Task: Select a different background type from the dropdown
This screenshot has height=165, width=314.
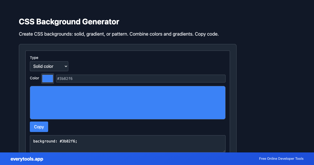Action: click(x=49, y=66)
